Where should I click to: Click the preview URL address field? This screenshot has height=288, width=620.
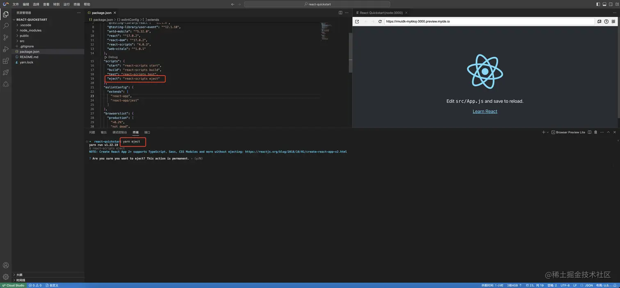click(489, 21)
